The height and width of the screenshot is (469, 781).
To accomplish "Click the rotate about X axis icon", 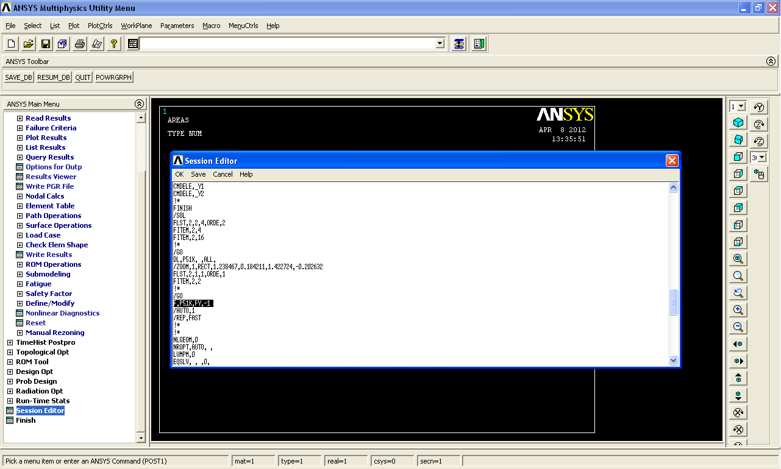I will click(738, 412).
